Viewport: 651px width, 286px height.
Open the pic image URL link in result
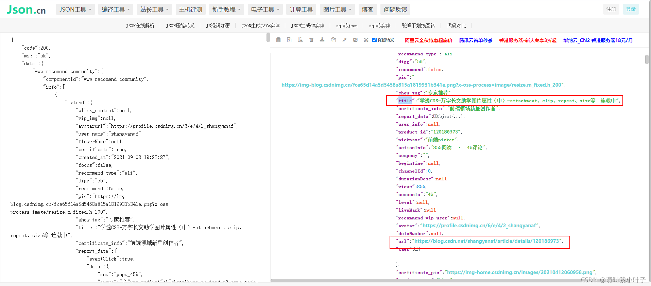421,85
